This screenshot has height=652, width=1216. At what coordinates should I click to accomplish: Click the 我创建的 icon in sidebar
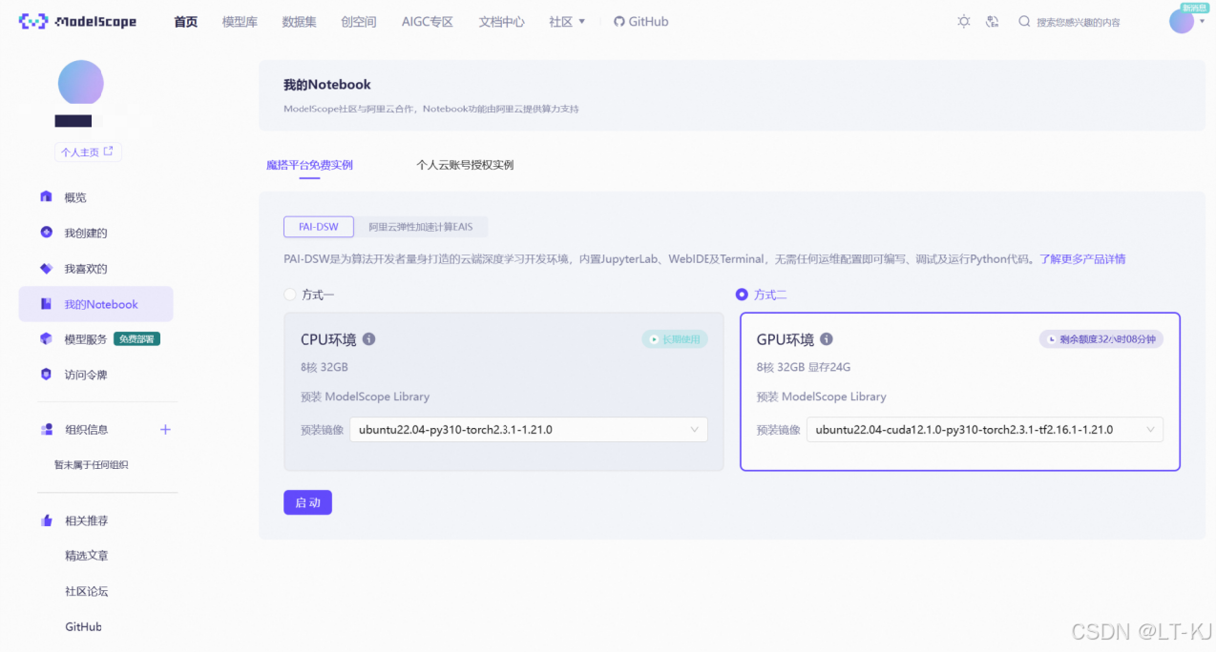pyautogui.click(x=46, y=232)
